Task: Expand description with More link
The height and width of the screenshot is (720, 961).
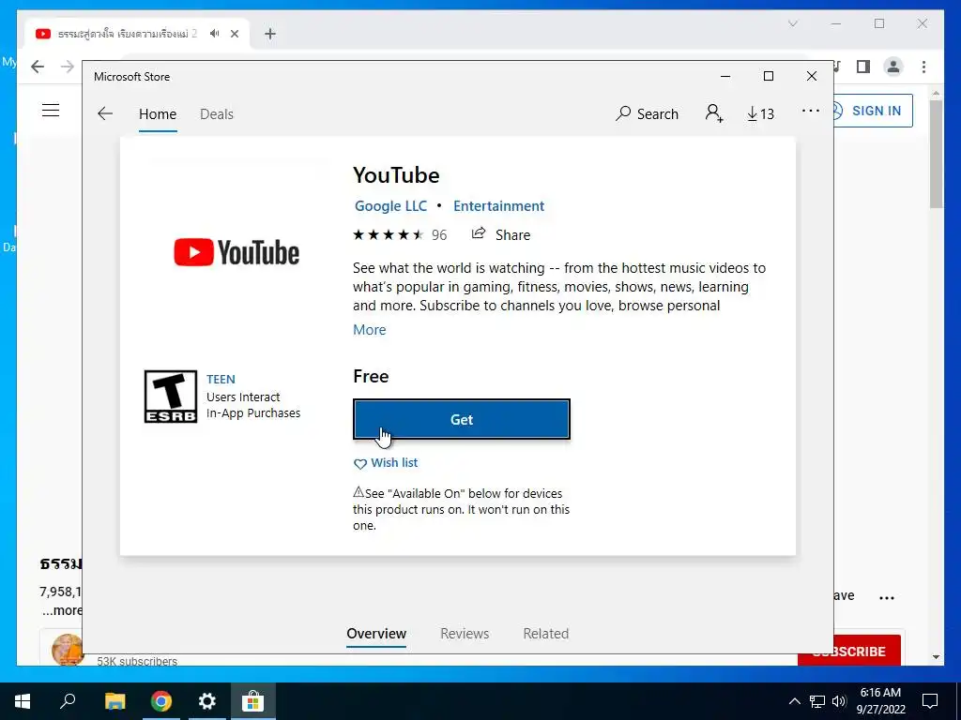Action: pos(370,329)
